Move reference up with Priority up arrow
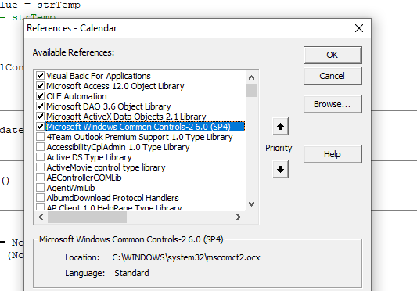 click(x=280, y=127)
